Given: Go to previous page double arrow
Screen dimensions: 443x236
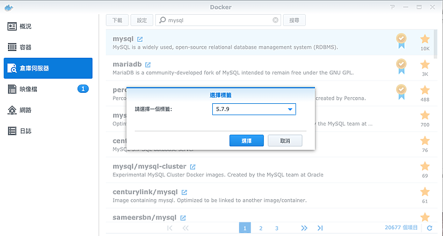Looking at the screenshot, I should pos(185,228).
